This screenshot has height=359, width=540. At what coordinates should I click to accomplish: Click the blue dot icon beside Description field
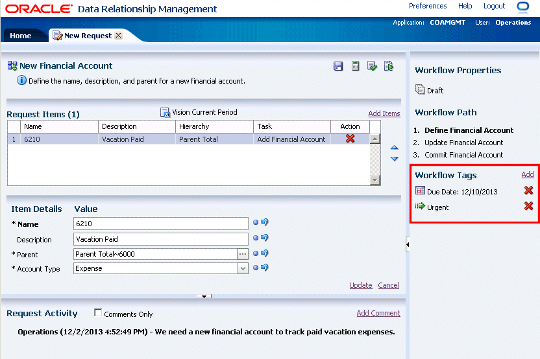[x=256, y=238]
